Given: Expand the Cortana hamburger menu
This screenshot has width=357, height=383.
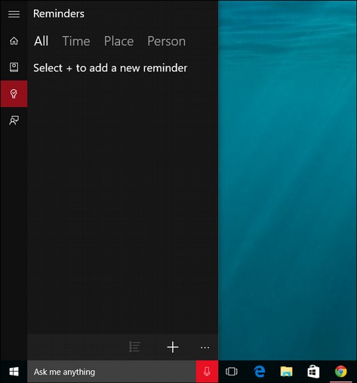Looking at the screenshot, I should click(x=14, y=14).
